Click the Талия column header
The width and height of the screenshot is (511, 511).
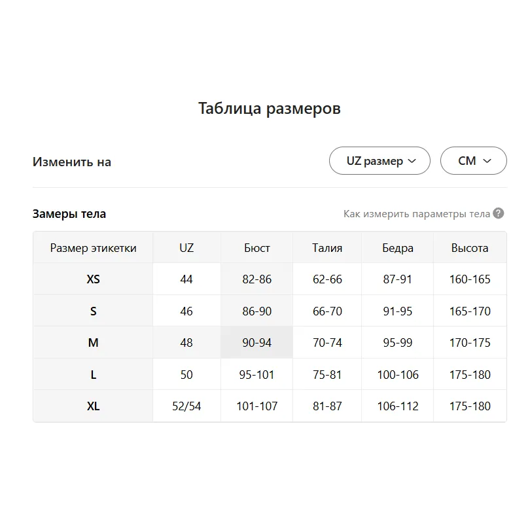click(327, 248)
